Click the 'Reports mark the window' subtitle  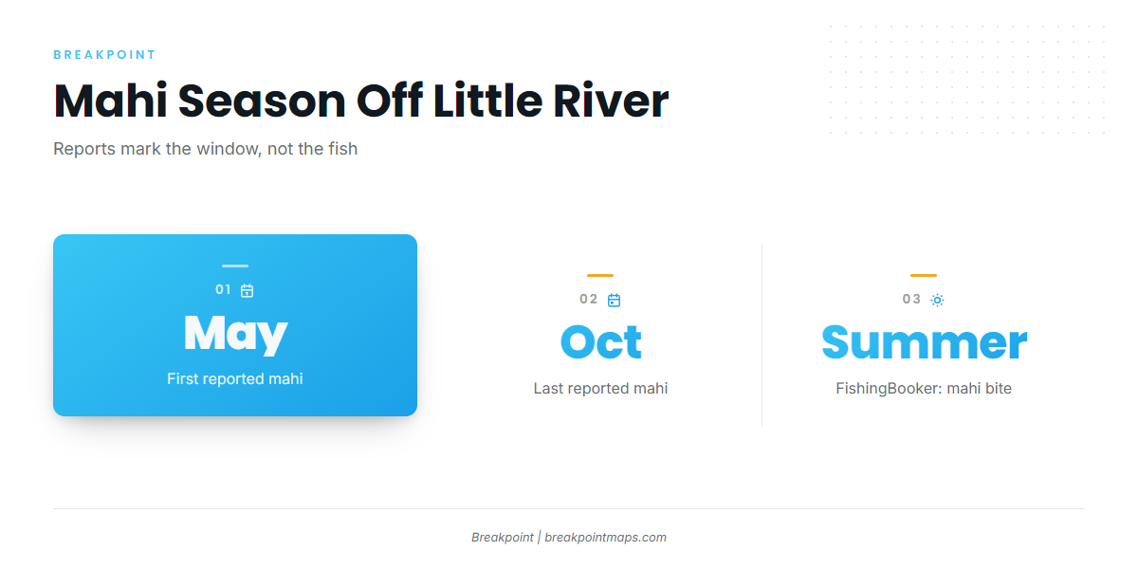pos(205,149)
